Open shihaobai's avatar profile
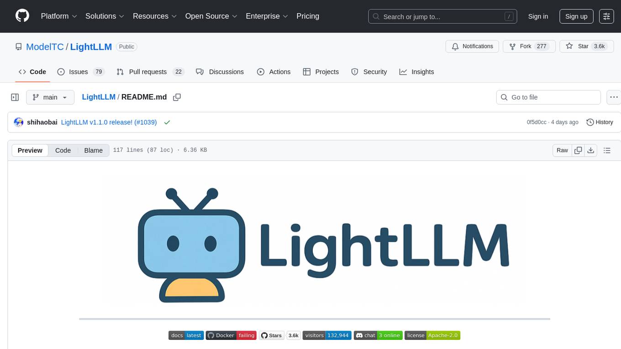 point(19,122)
